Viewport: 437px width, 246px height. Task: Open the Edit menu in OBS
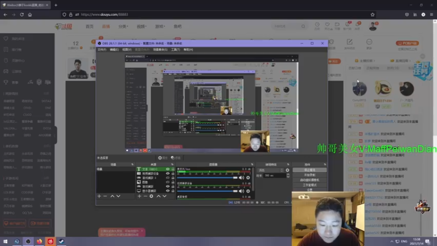pyautogui.click(x=114, y=50)
